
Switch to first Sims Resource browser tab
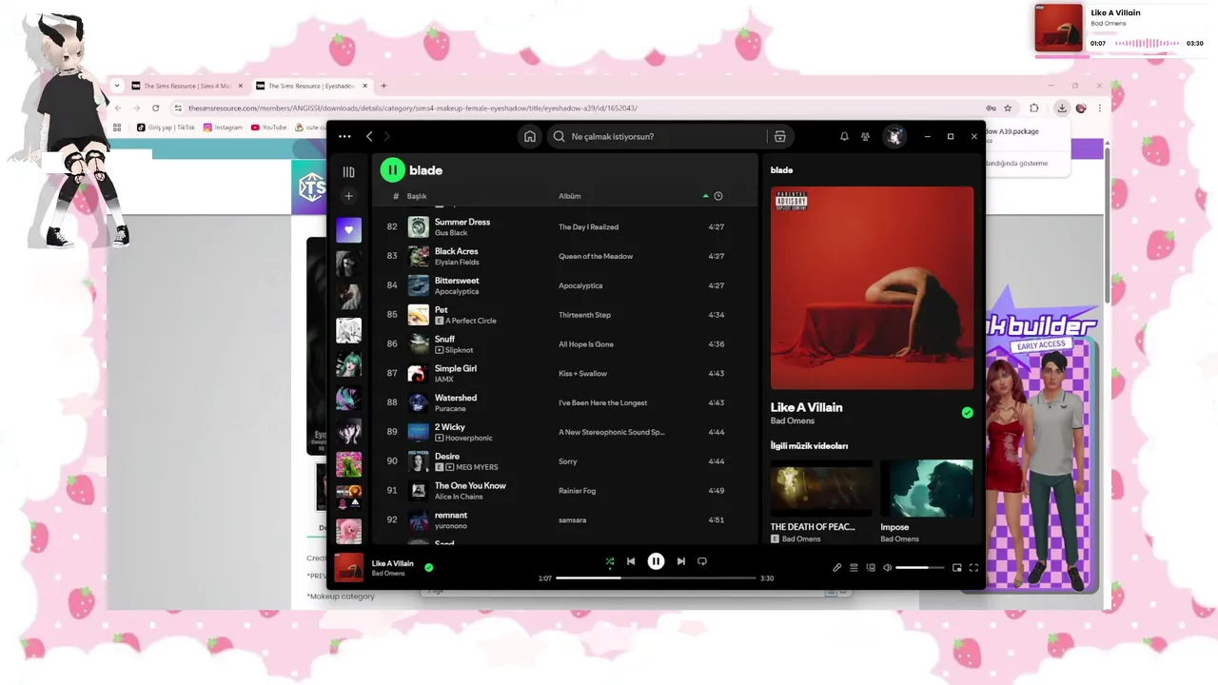(x=187, y=86)
